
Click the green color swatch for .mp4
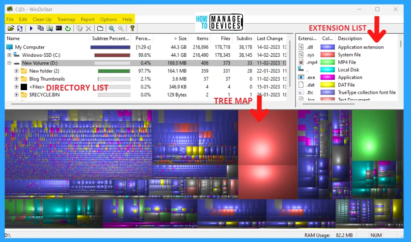(328, 62)
